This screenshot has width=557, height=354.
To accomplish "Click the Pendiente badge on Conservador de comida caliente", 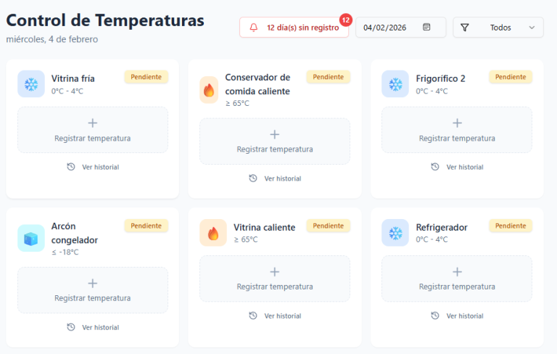I will [329, 77].
